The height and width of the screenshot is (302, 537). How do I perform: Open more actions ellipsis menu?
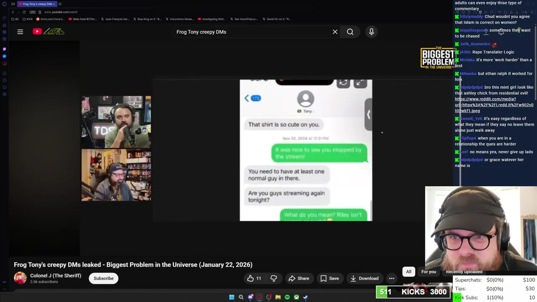point(391,278)
